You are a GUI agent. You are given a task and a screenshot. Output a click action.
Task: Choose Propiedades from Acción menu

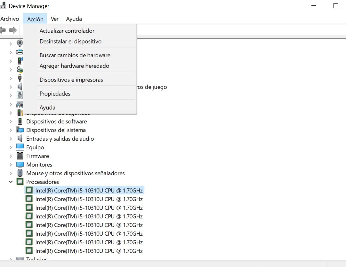click(80, 93)
